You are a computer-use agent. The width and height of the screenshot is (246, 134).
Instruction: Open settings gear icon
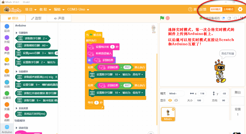[x=240, y=9]
